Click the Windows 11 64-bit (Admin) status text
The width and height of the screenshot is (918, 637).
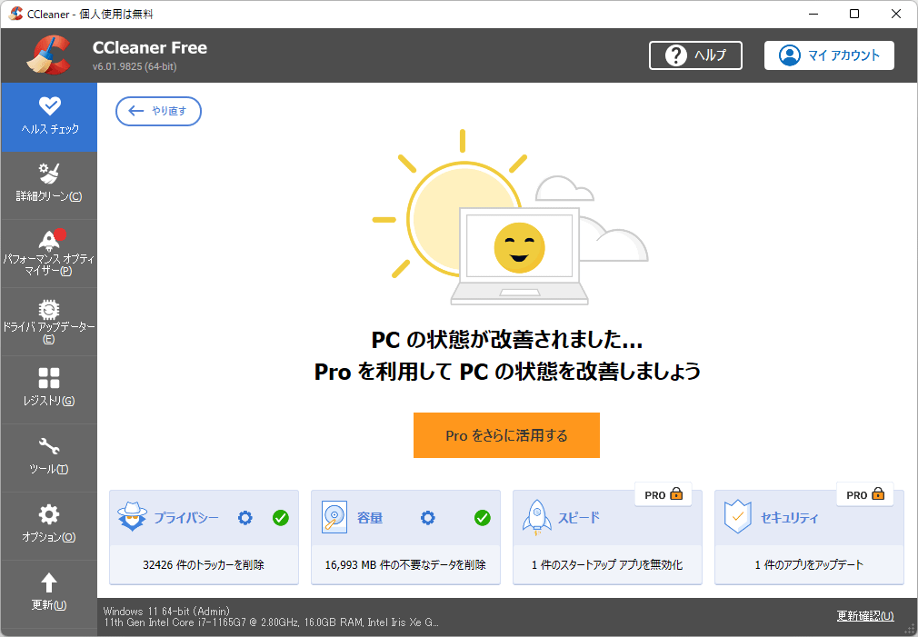(x=166, y=612)
